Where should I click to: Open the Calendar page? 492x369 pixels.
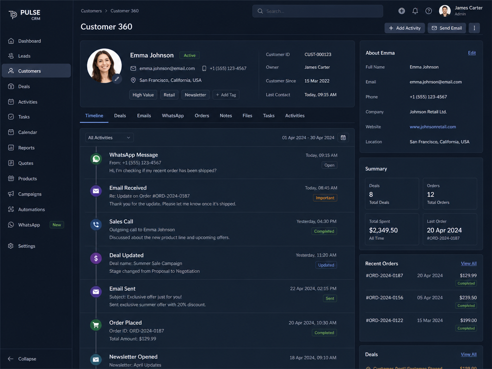tap(27, 132)
